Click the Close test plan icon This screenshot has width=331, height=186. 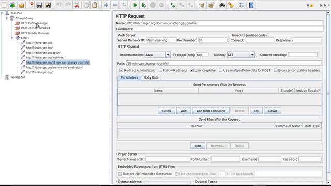[x=31, y=5]
